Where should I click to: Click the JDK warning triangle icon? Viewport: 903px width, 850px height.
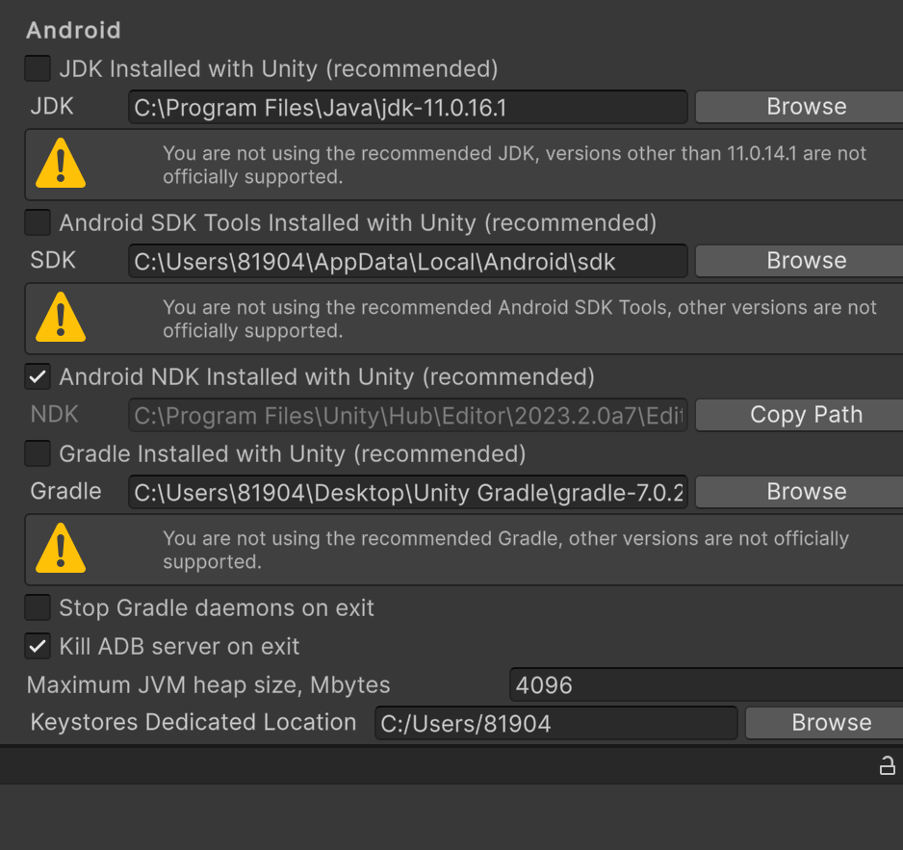tap(60, 164)
